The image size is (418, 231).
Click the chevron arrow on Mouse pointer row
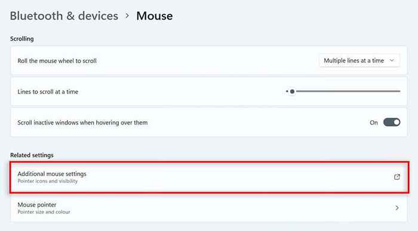tap(397, 208)
